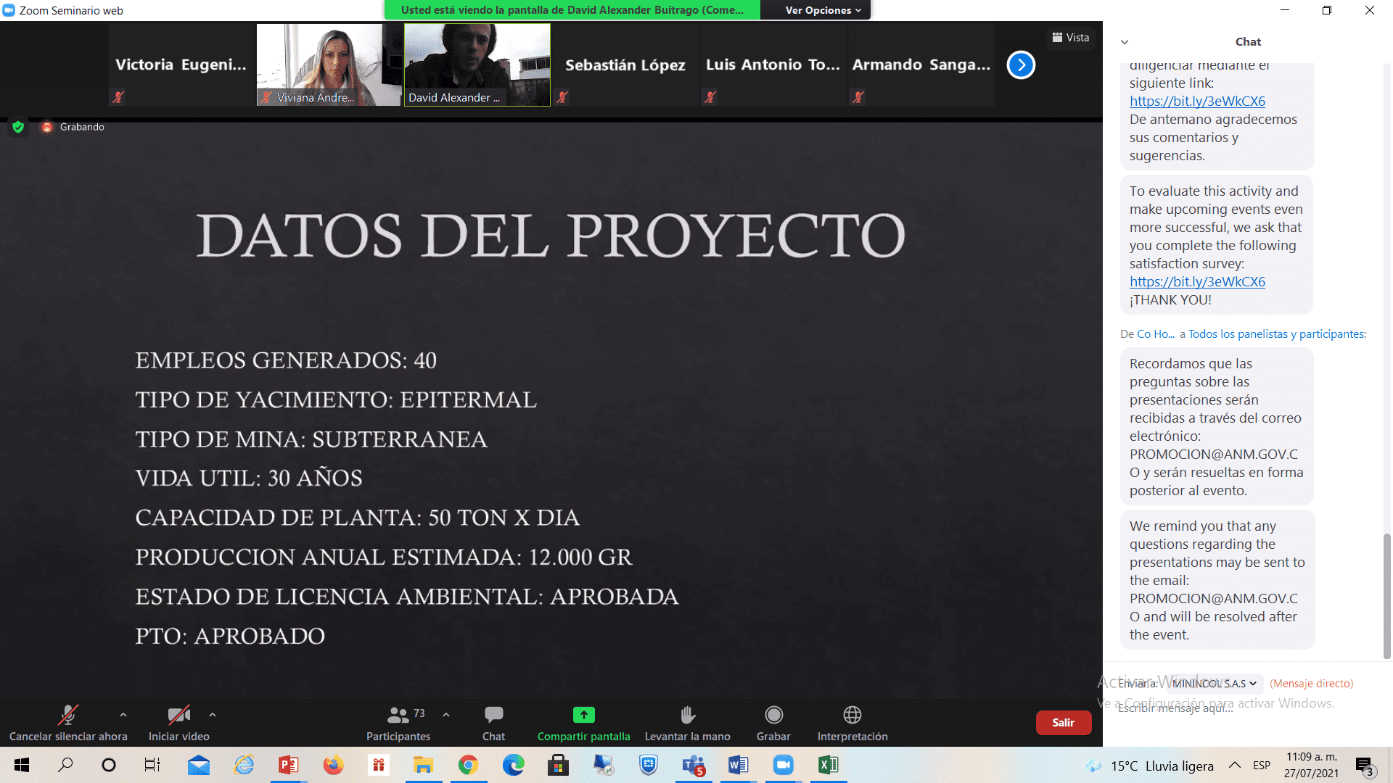Open Mail app from taskbar
This screenshot has height=783, width=1393.
(199, 765)
